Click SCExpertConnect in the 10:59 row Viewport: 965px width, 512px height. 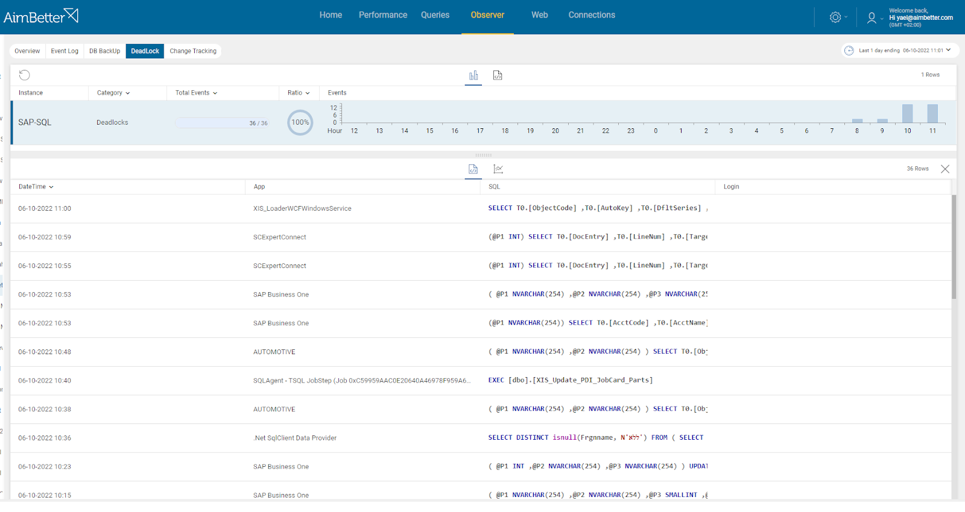(x=280, y=237)
